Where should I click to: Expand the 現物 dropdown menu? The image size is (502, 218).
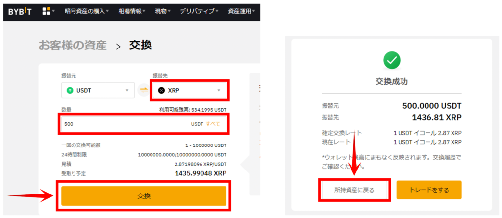tap(163, 12)
